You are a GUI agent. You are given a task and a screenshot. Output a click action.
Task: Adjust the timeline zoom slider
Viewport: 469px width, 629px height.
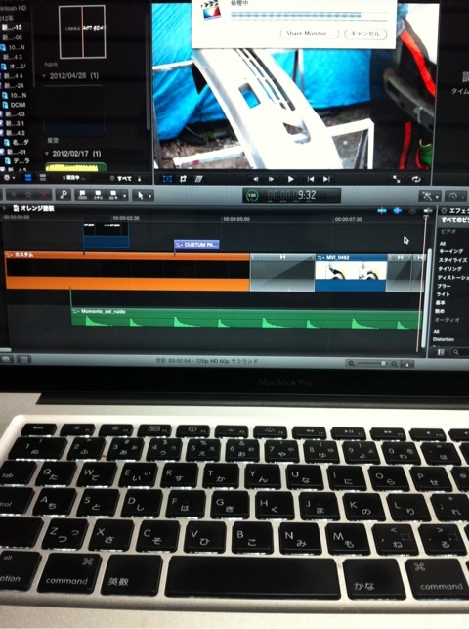point(372,364)
